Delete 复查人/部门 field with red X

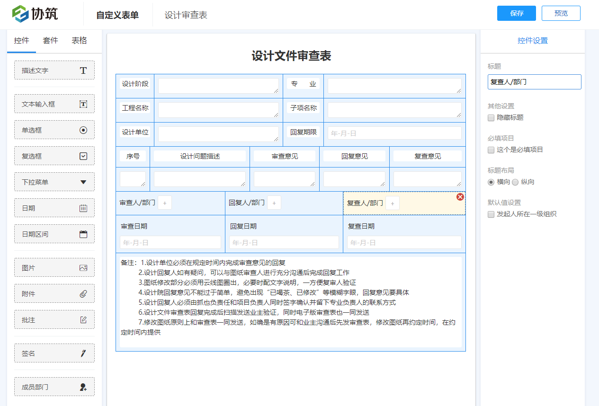click(x=460, y=197)
